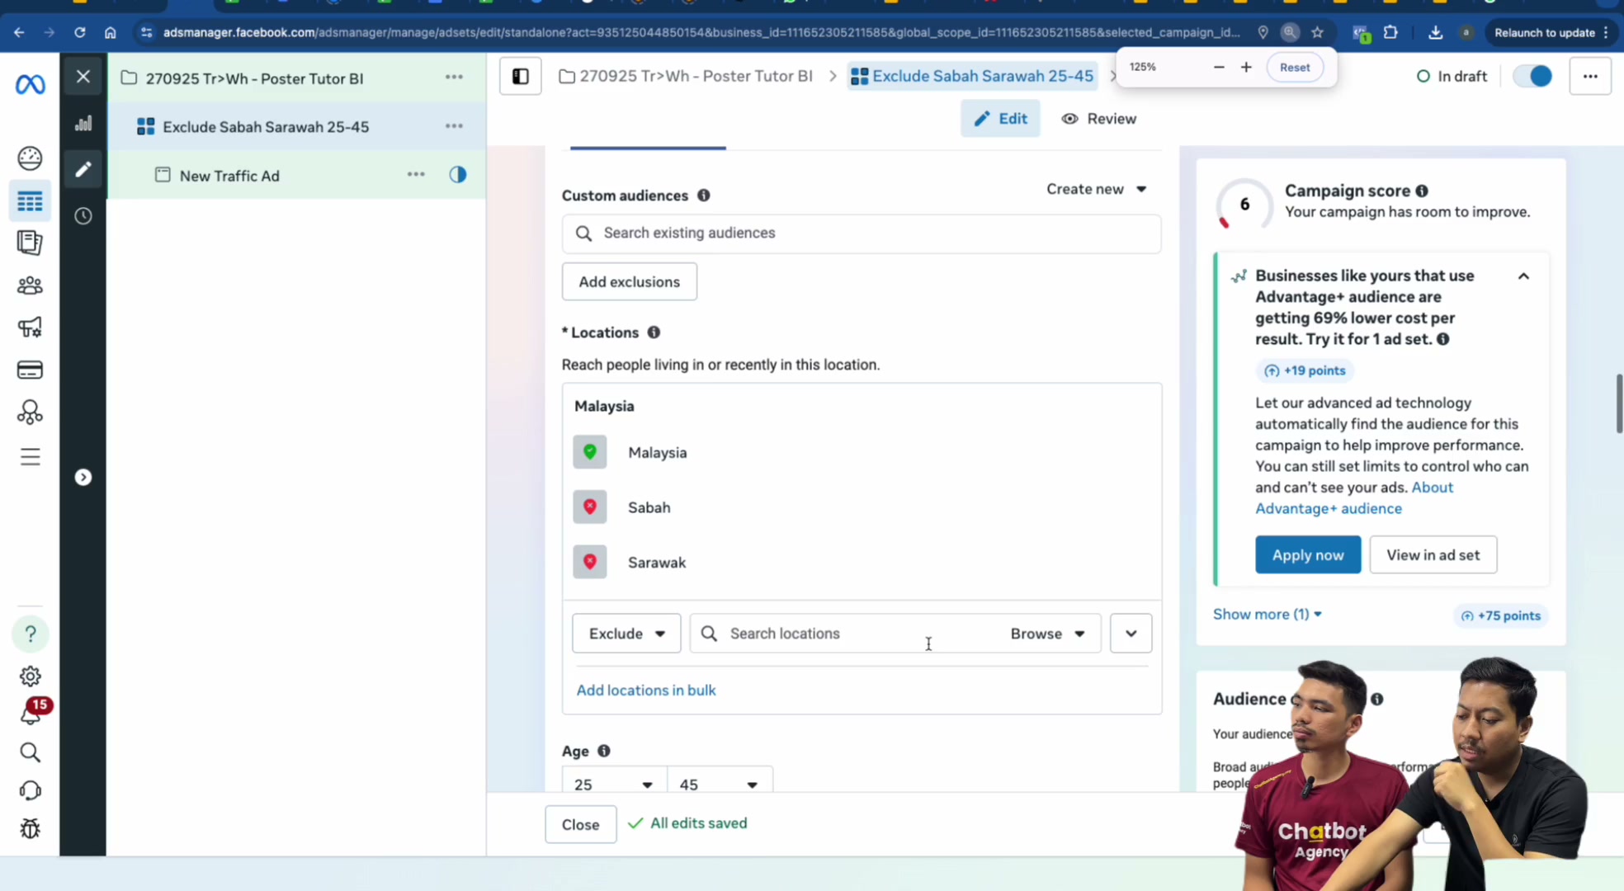The width and height of the screenshot is (1624, 891).
Task: Select Exclude Sabah Sarawah 25-45 ad set in tree
Action: (x=266, y=127)
